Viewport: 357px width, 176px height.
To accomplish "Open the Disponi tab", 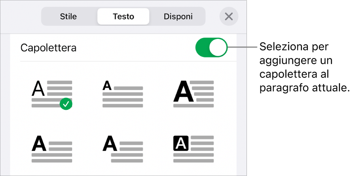I will 178,17.
